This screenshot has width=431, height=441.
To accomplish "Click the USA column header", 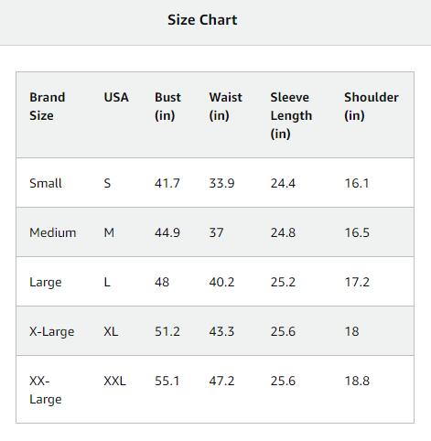I will pos(116,97).
